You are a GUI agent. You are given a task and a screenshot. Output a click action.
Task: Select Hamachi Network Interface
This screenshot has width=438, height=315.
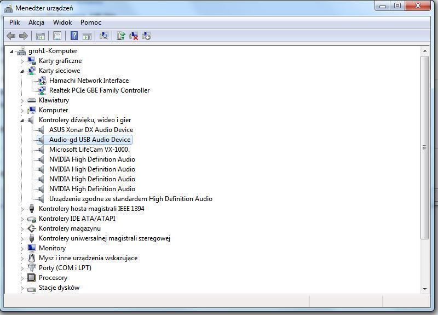click(x=89, y=81)
